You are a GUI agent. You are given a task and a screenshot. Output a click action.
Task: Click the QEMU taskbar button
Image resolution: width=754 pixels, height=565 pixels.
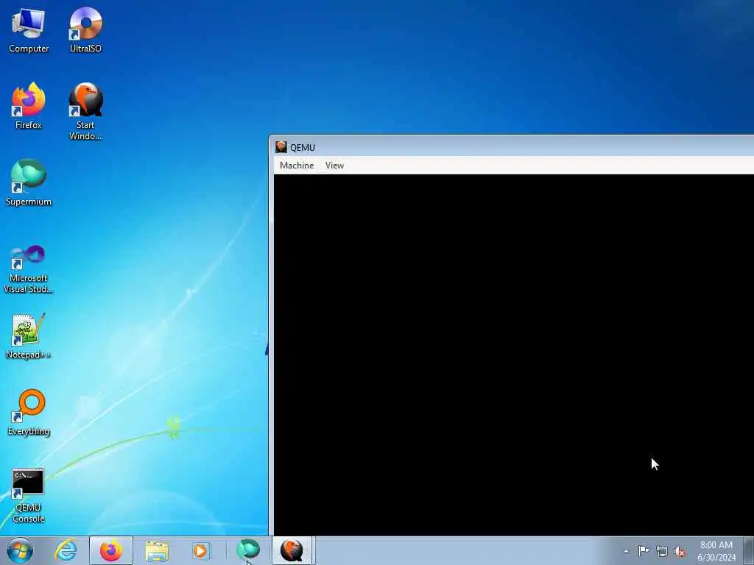pyautogui.click(x=293, y=550)
